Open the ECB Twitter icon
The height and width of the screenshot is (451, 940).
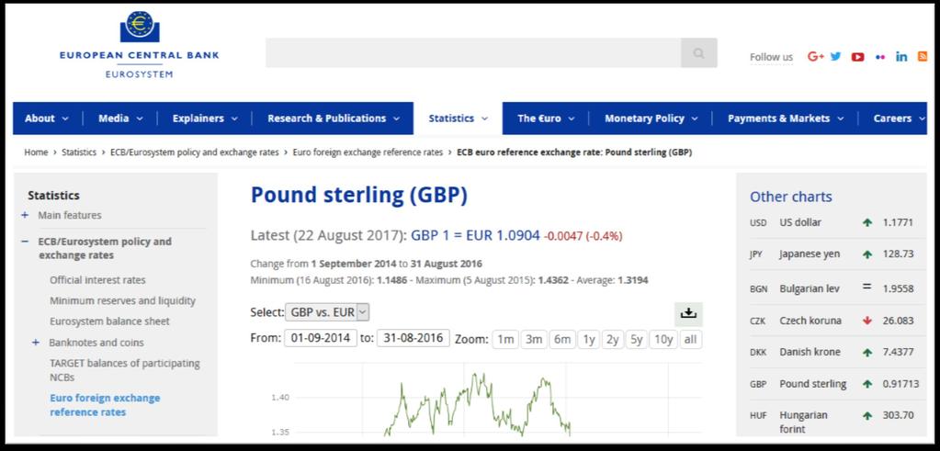click(835, 56)
